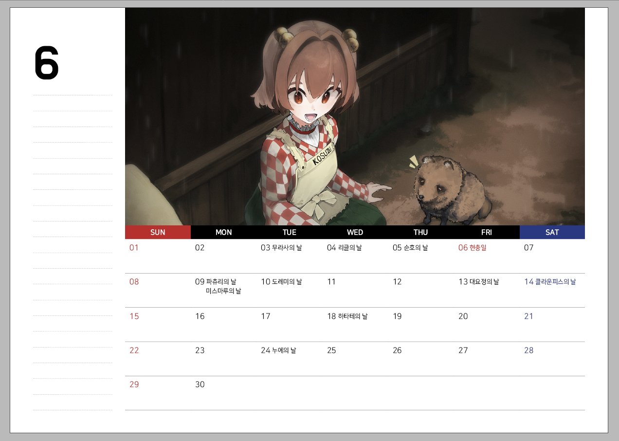The height and width of the screenshot is (441, 619).
Task: Click date 20 in the calendar
Action: click(x=463, y=316)
